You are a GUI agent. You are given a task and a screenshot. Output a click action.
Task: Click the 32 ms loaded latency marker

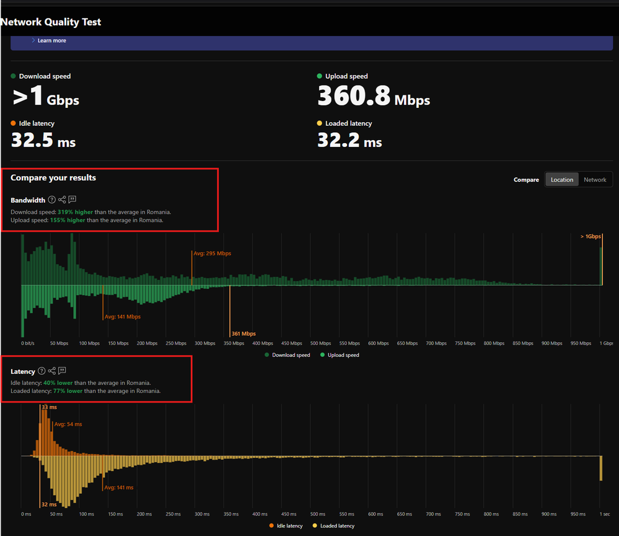pos(49,504)
